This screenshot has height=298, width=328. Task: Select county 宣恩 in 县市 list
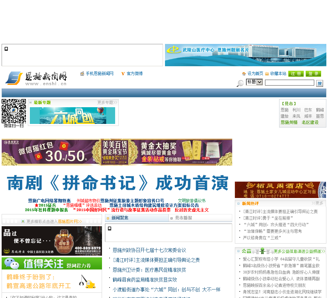(x=320, y=116)
